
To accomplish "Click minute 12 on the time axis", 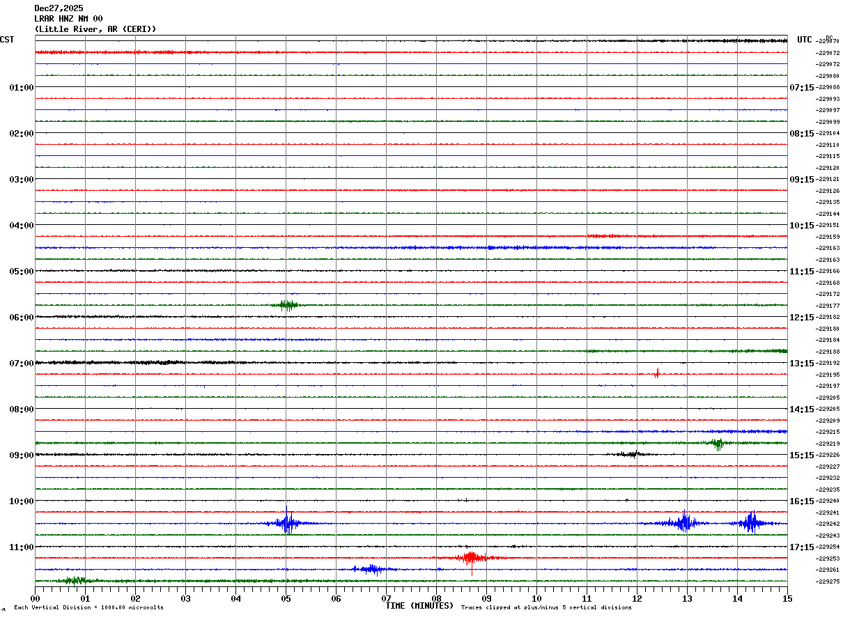I will (637, 598).
